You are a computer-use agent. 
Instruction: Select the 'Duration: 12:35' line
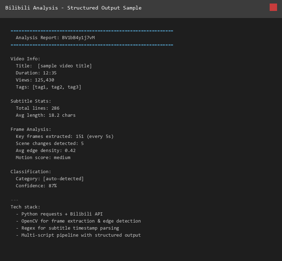point(36,73)
